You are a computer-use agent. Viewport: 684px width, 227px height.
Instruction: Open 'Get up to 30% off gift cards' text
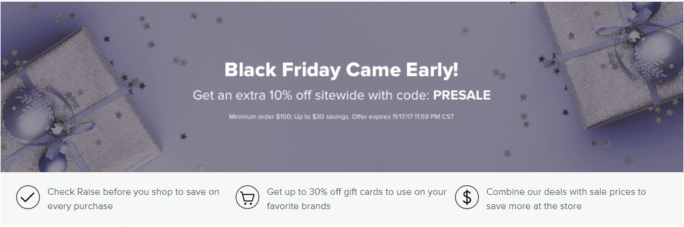(x=357, y=192)
